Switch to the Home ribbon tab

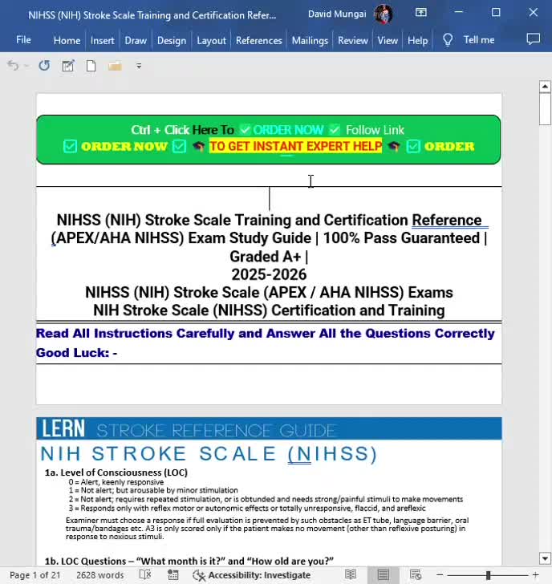(x=67, y=40)
